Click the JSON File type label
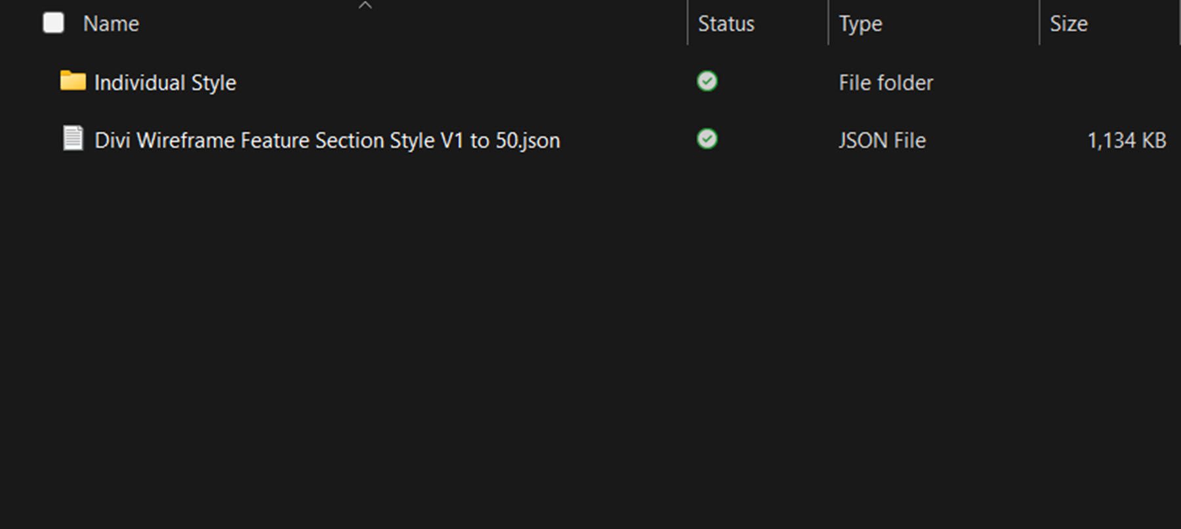Screen dimensions: 1181x529 [882, 140]
